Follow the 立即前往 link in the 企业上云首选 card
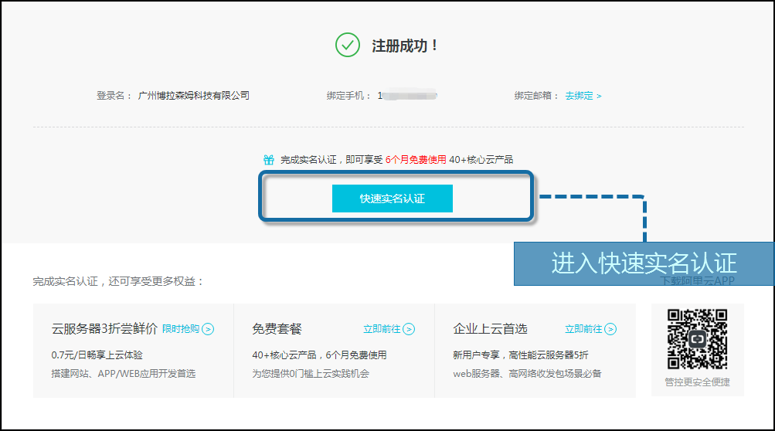The height and width of the screenshot is (431, 775). 583,329
